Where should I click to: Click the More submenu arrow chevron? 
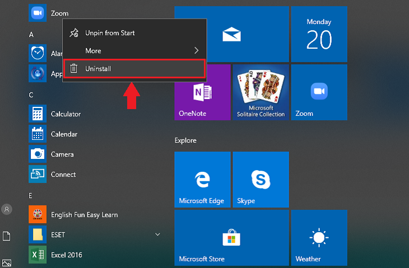pyautogui.click(x=197, y=50)
